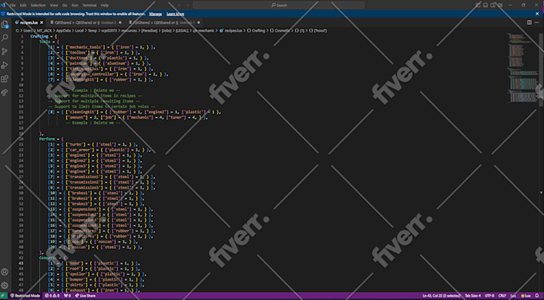Toggle the secondary side bar from title bar
544x300 pixels.
click(493, 6)
